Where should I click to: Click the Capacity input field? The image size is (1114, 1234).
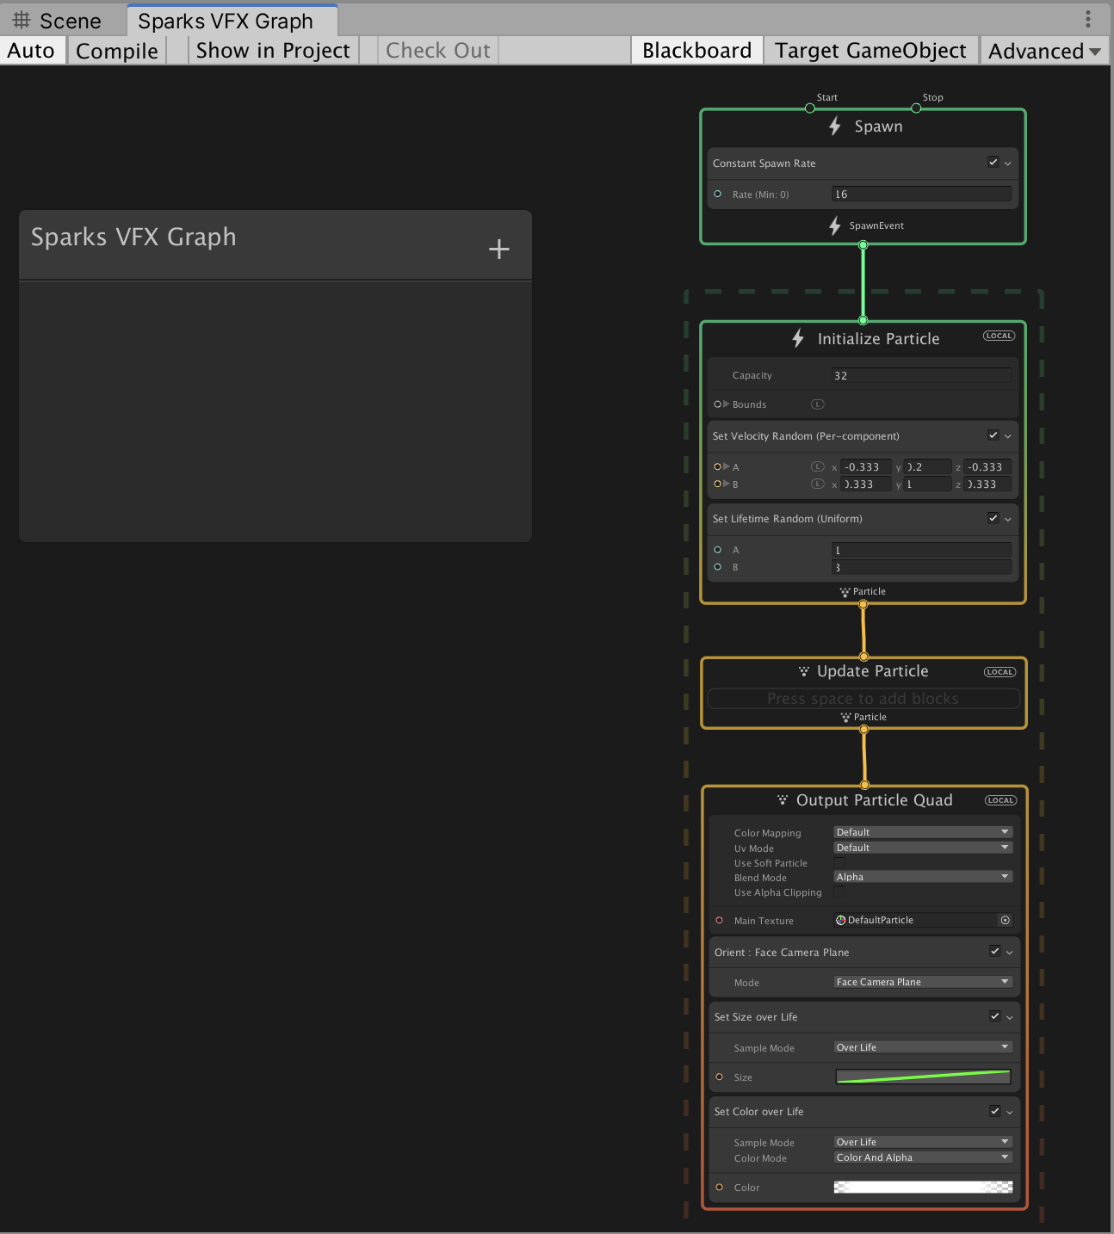coord(920,375)
